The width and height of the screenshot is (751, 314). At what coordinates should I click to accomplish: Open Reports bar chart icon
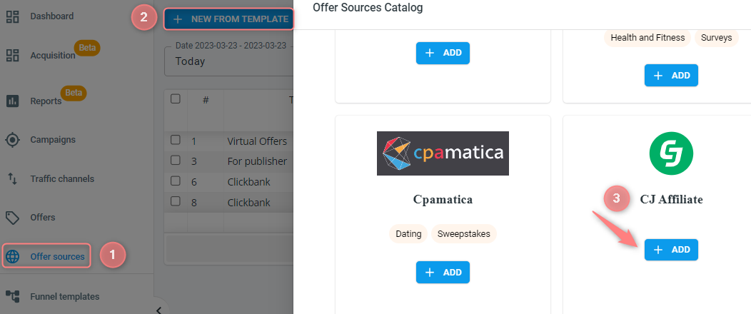tap(12, 101)
